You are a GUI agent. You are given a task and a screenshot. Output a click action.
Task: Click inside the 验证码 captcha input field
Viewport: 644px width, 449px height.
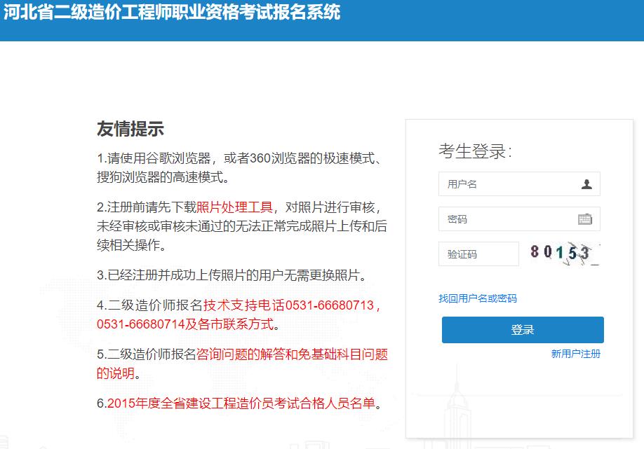(478, 254)
